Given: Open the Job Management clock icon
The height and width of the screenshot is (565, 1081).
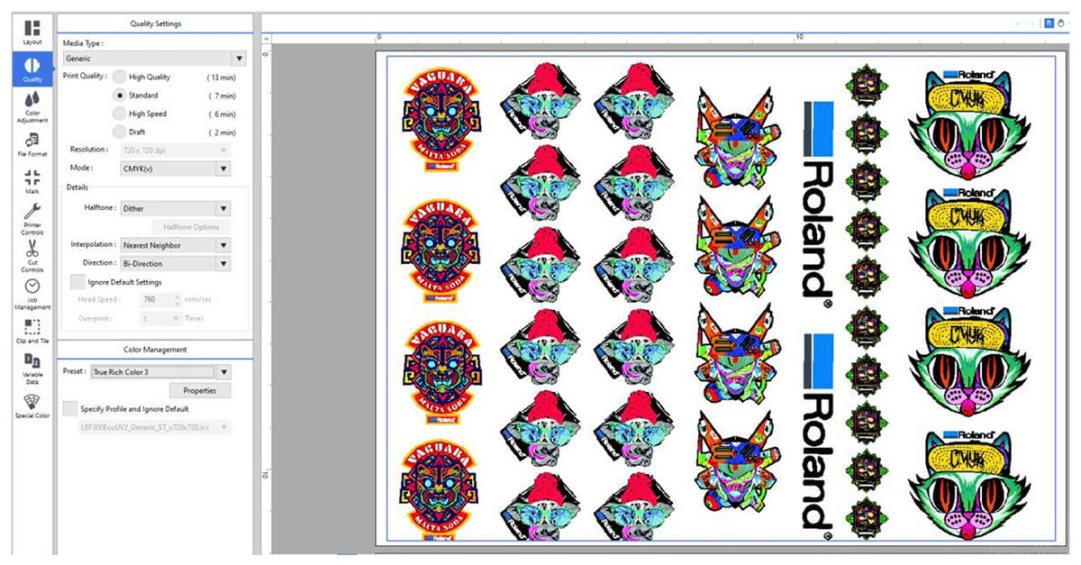Looking at the screenshot, I should (32, 295).
